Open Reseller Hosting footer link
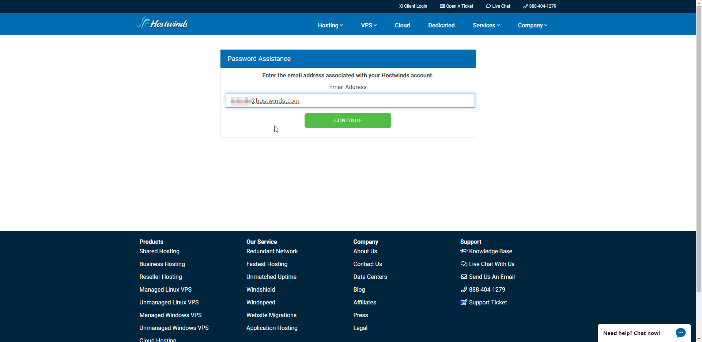Viewport: 702px width, 342px height. pyautogui.click(x=161, y=277)
